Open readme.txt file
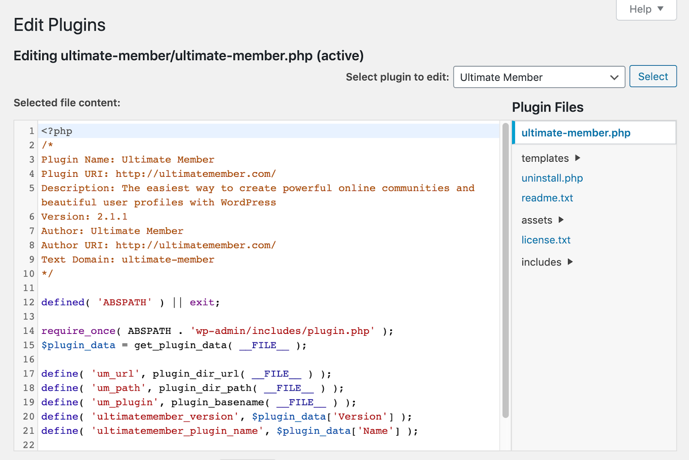 tap(547, 198)
